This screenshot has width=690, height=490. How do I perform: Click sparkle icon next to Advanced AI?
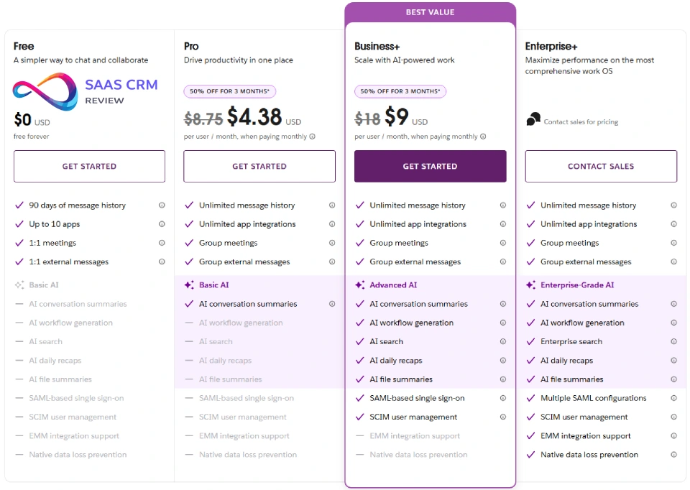click(360, 285)
